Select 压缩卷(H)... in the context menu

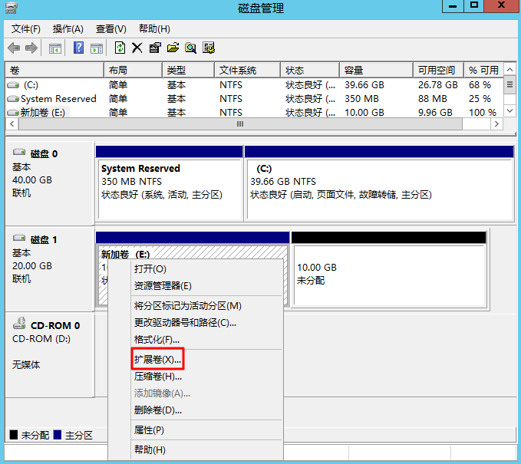point(206,377)
